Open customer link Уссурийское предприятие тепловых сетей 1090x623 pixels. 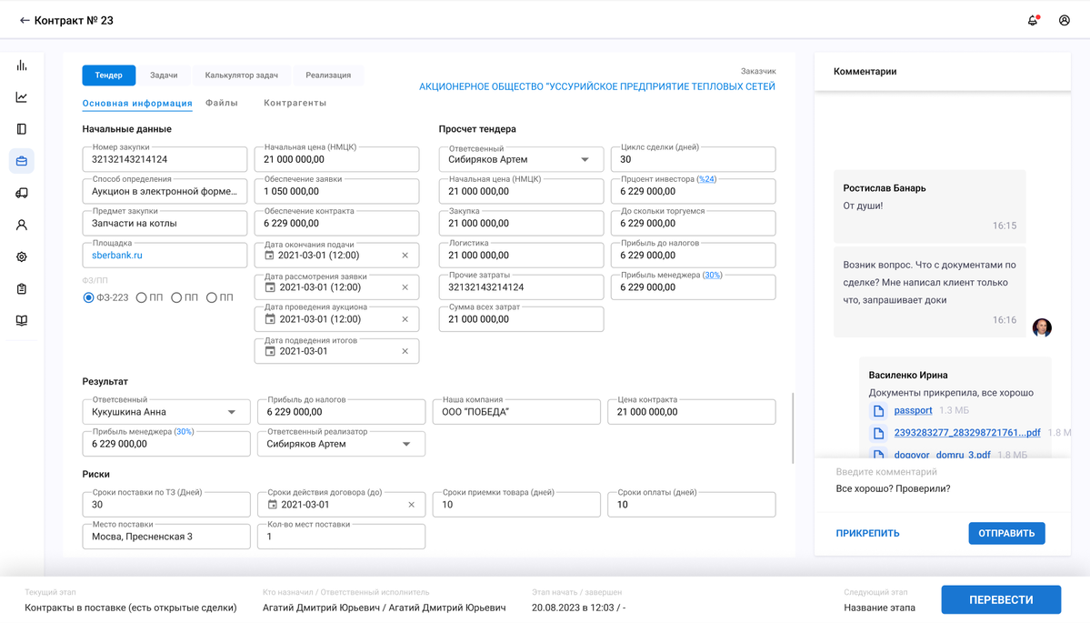point(597,86)
